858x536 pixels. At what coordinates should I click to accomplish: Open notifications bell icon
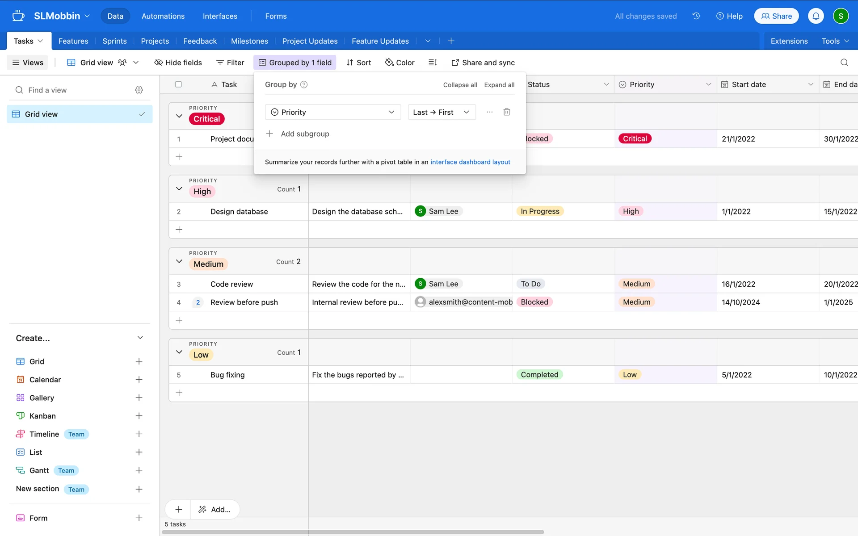816,16
